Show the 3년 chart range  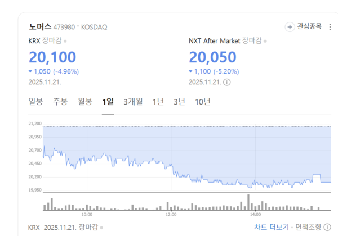click(179, 102)
